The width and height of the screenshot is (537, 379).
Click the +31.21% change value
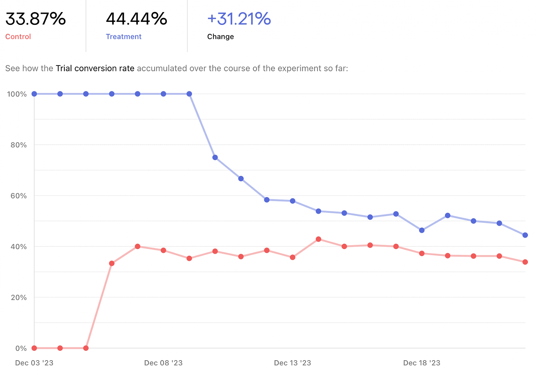pyautogui.click(x=239, y=19)
